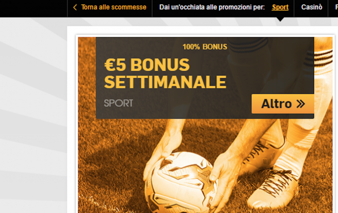338x213 pixels.
Task: Click the dark overlay panel below SPORT text
Action: point(172,113)
